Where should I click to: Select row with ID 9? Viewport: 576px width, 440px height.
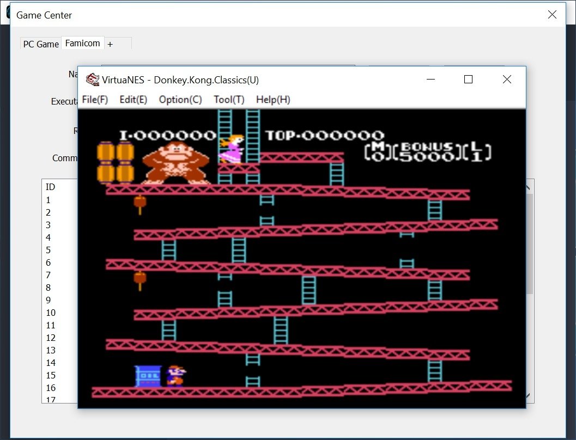pos(48,300)
